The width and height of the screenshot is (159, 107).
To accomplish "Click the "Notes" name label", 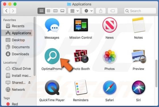I will pos(139,38).
